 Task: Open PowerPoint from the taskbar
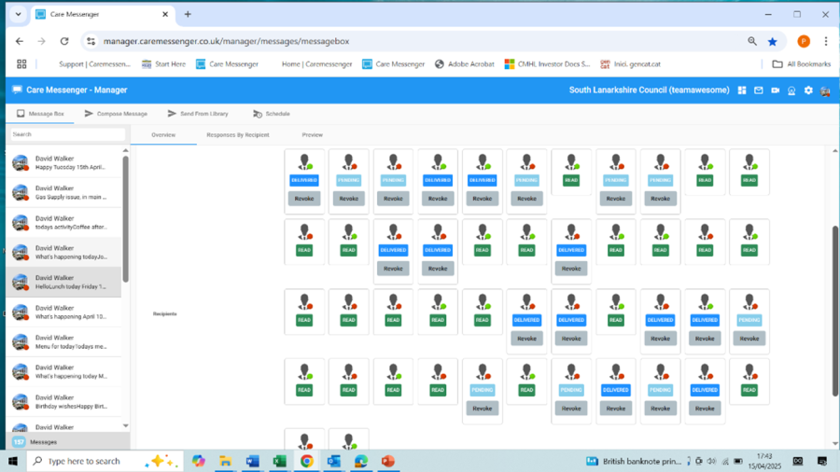pyautogui.click(x=388, y=461)
